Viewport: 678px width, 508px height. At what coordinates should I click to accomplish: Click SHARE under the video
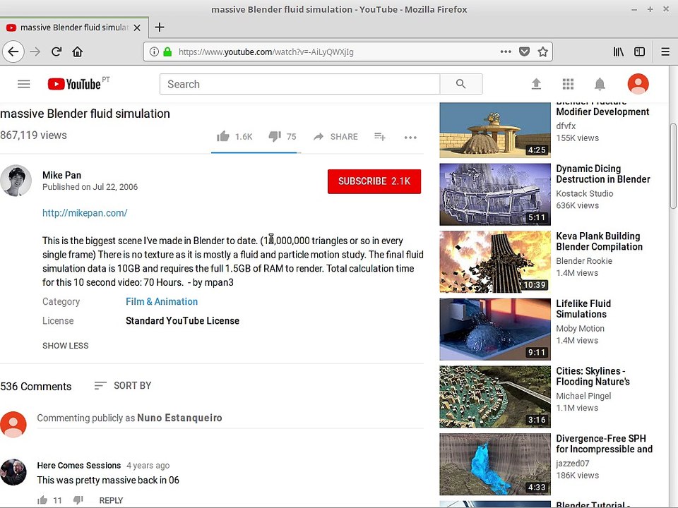[336, 136]
